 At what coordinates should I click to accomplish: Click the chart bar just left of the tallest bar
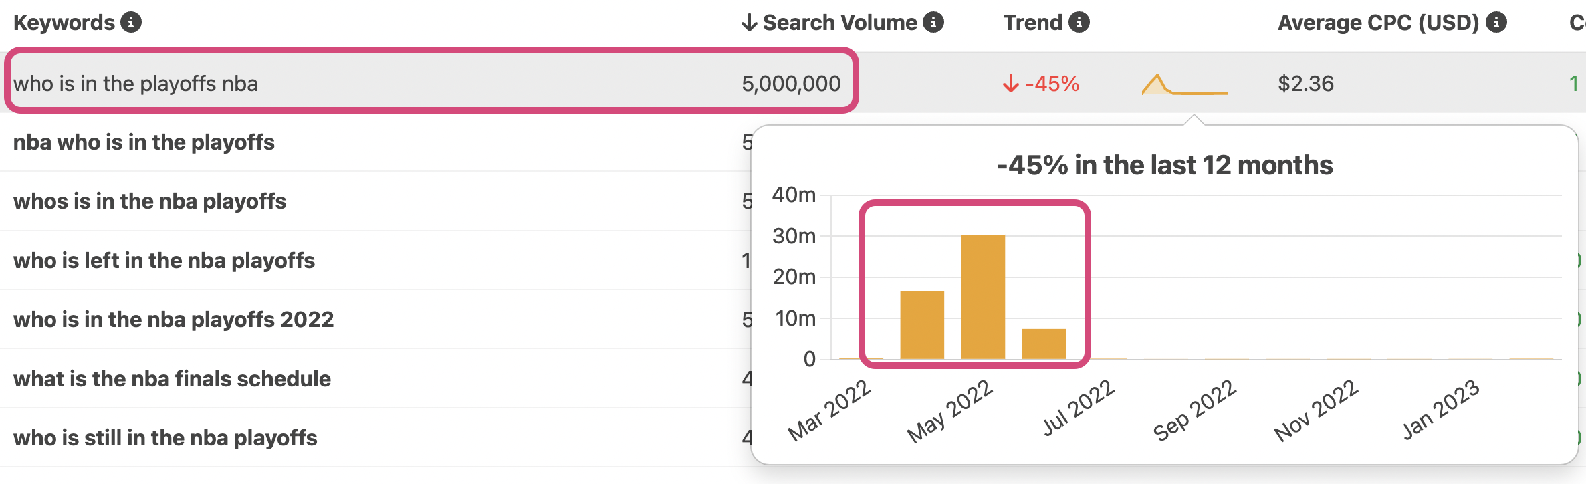(922, 326)
